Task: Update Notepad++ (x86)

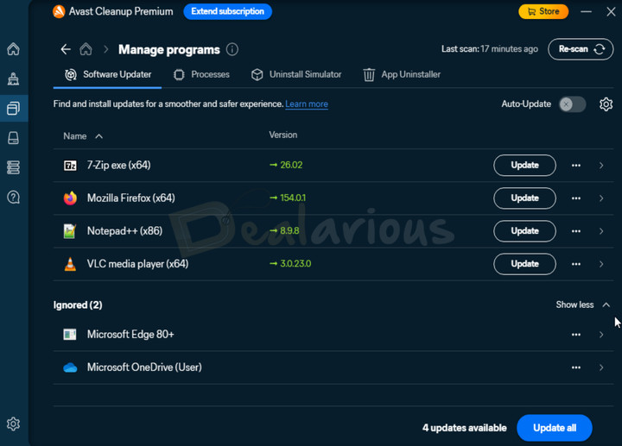Action: tap(524, 231)
